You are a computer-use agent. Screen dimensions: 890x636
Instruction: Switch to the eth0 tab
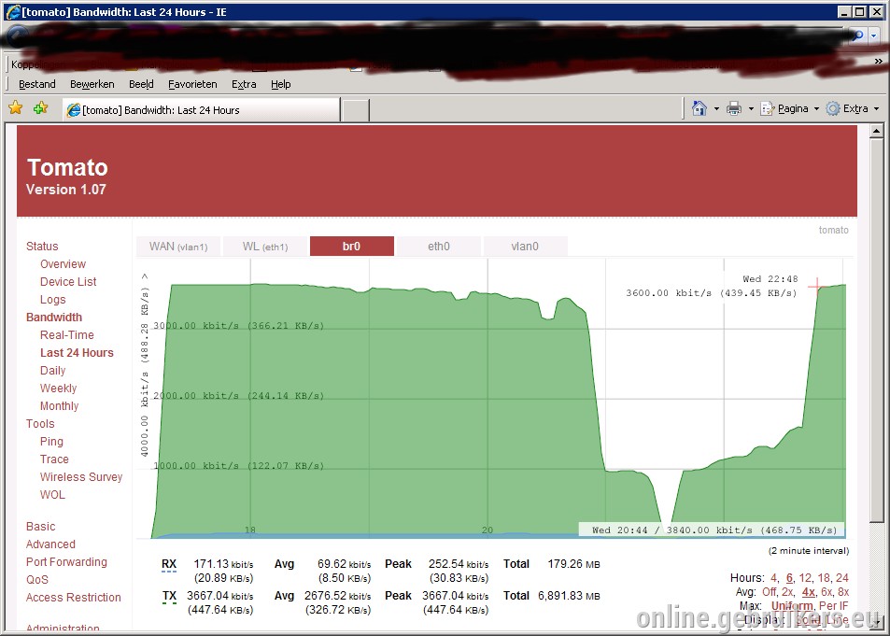click(x=439, y=247)
